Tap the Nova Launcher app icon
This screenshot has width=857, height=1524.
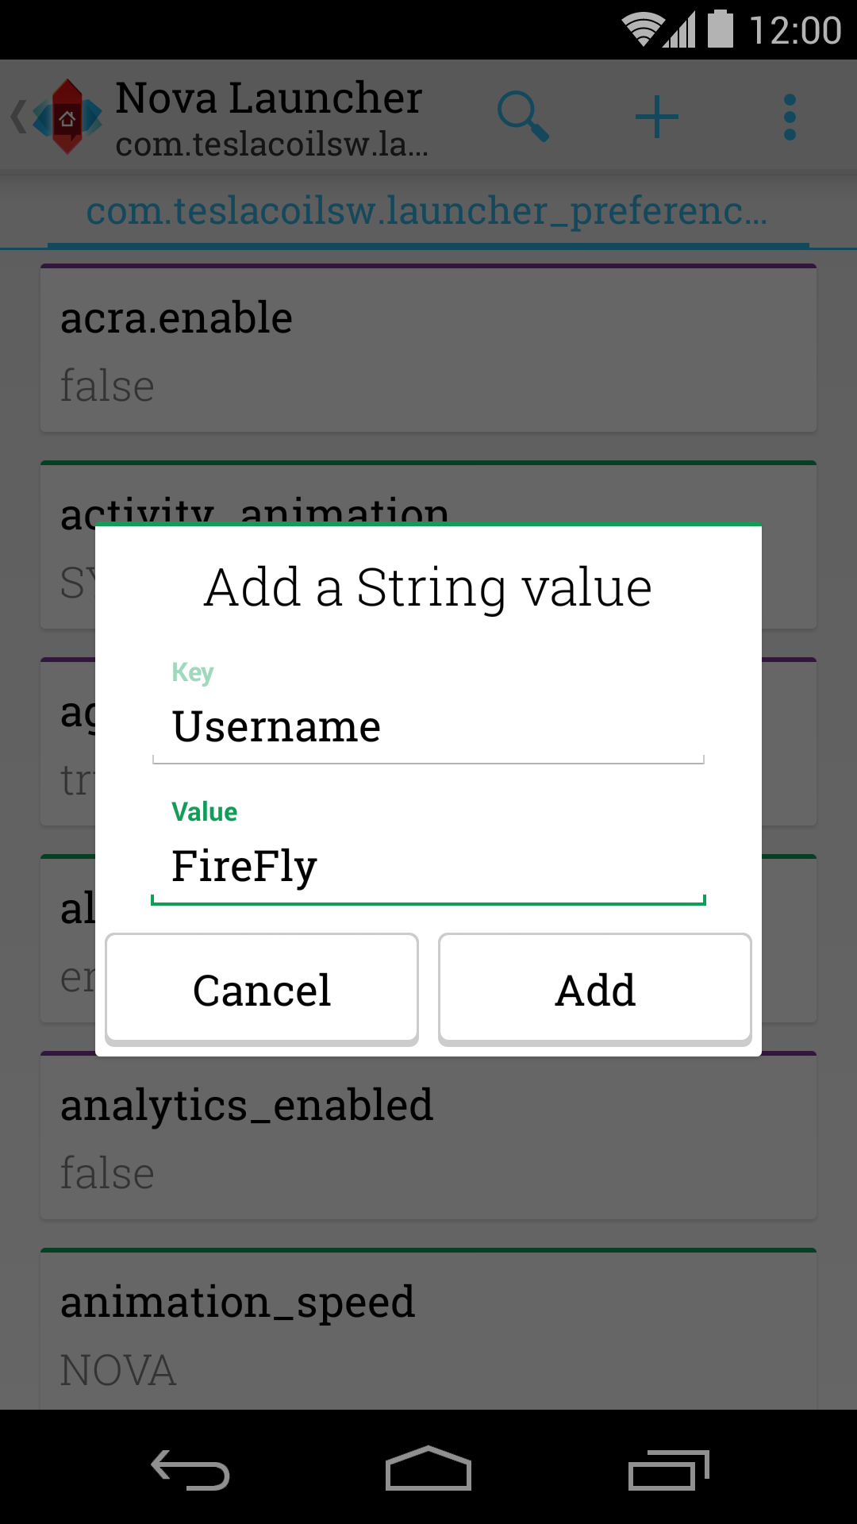(67, 117)
